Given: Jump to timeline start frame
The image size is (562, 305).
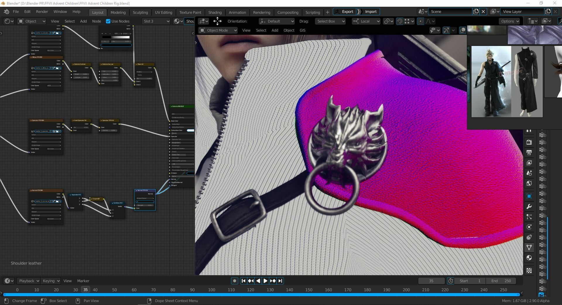Looking at the screenshot, I should point(244,281).
